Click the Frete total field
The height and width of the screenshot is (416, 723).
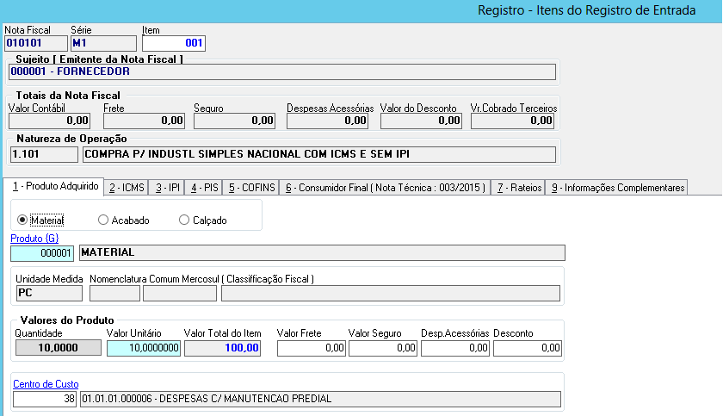[x=144, y=121]
